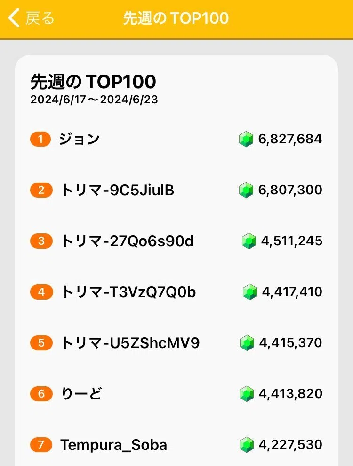Tap the orange rank 5 badge

[41, 343]
